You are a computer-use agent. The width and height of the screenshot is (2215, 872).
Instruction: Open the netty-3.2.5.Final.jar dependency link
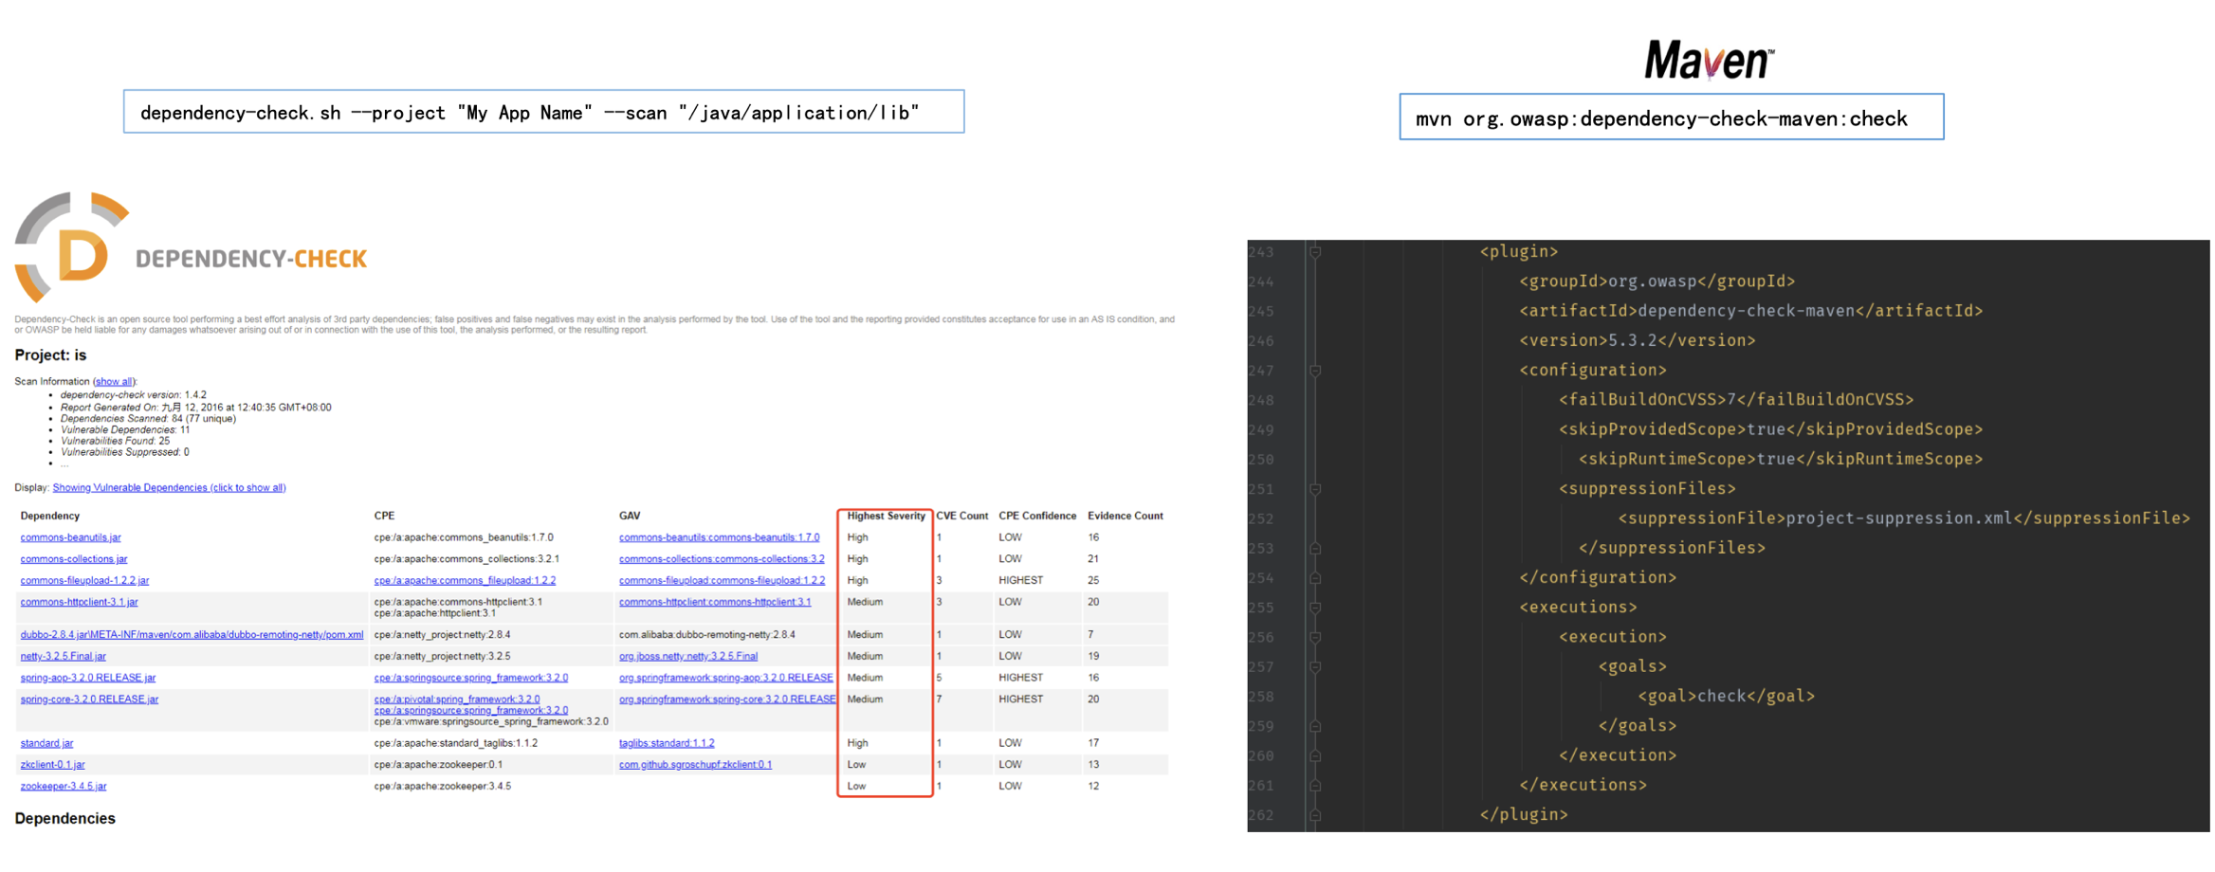pyautogui.click(x=63, y=657)
